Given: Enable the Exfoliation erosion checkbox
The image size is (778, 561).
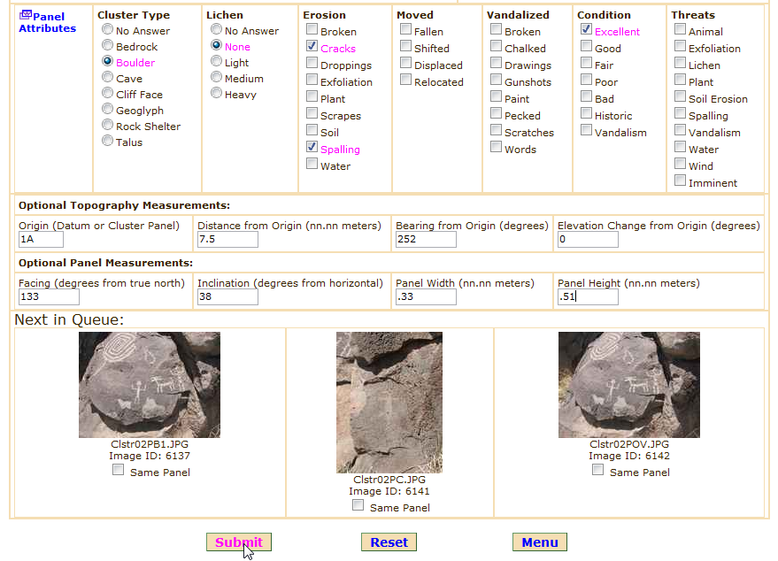Looking at the screenshot, I should point(312,80).
